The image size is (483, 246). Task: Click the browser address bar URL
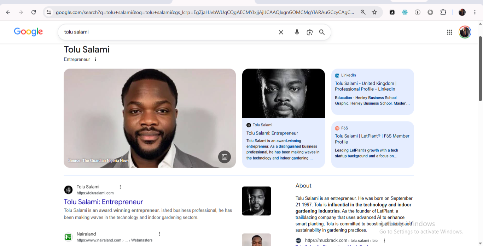point(205,12)
